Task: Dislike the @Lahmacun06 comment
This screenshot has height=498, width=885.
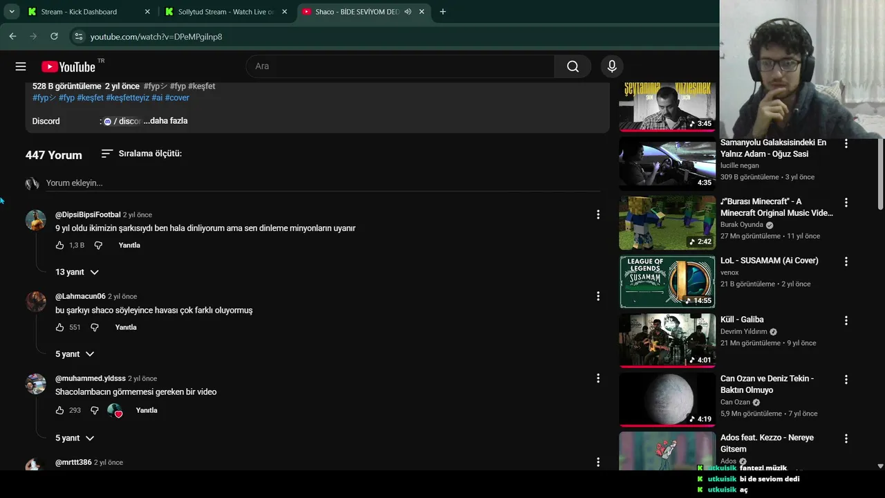Action: coord(95,327)
